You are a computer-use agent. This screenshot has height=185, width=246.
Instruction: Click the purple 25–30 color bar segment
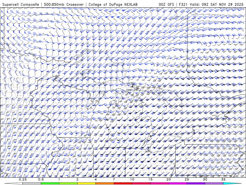[x=196, y=183]
